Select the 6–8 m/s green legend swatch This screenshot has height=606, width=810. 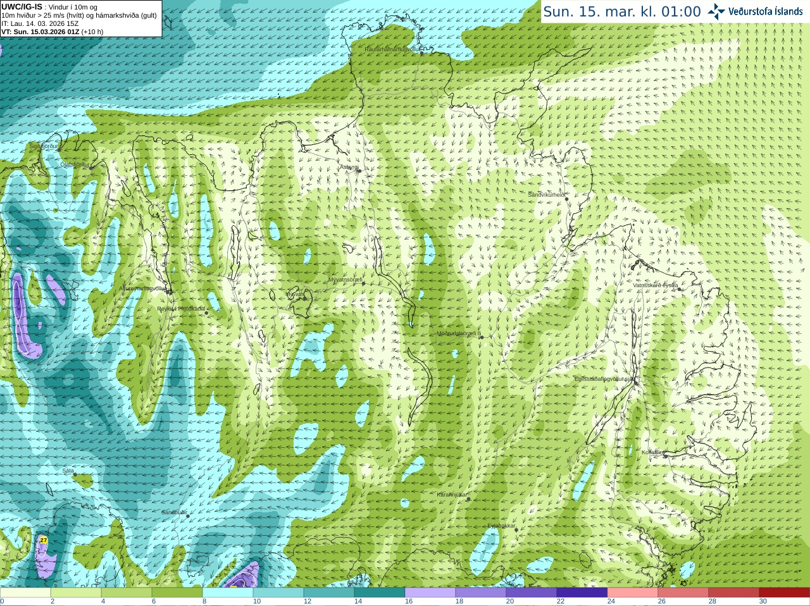[177, 593]
